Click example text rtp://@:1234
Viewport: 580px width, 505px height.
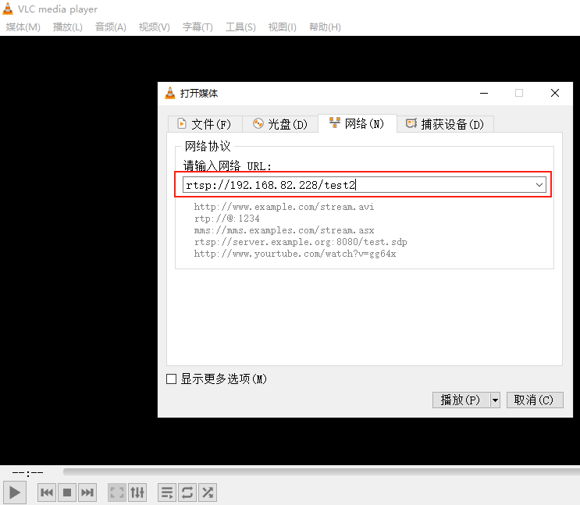(226, 219)
